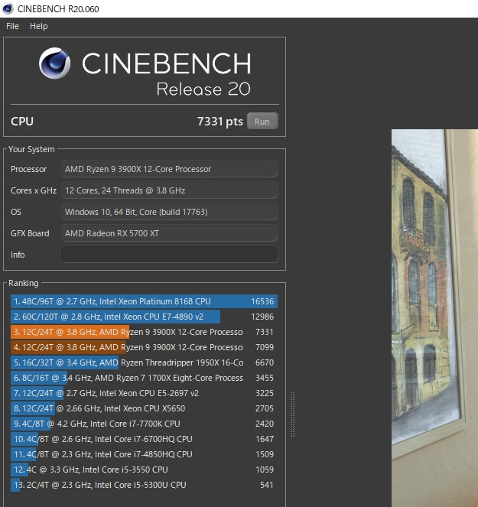Click the OS field

tap(169, 212)
